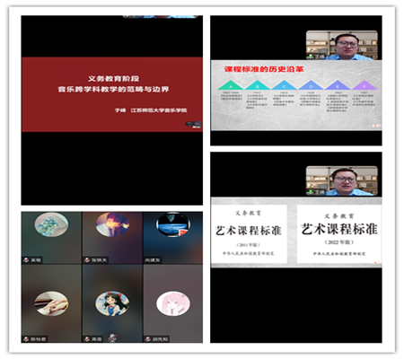This screenshot has height=359, width=404.
Task: Click the 2022 edition 艺术课程标准 cover
Action: pyautogui.click(x=339, y=234)
